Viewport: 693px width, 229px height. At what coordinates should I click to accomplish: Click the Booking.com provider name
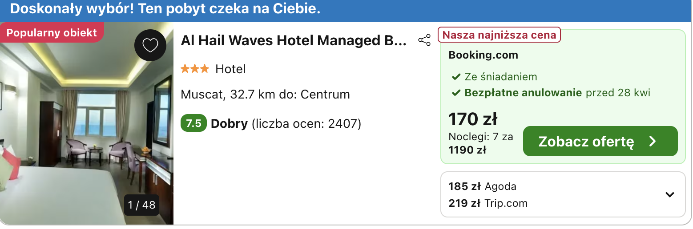point(483,55)
